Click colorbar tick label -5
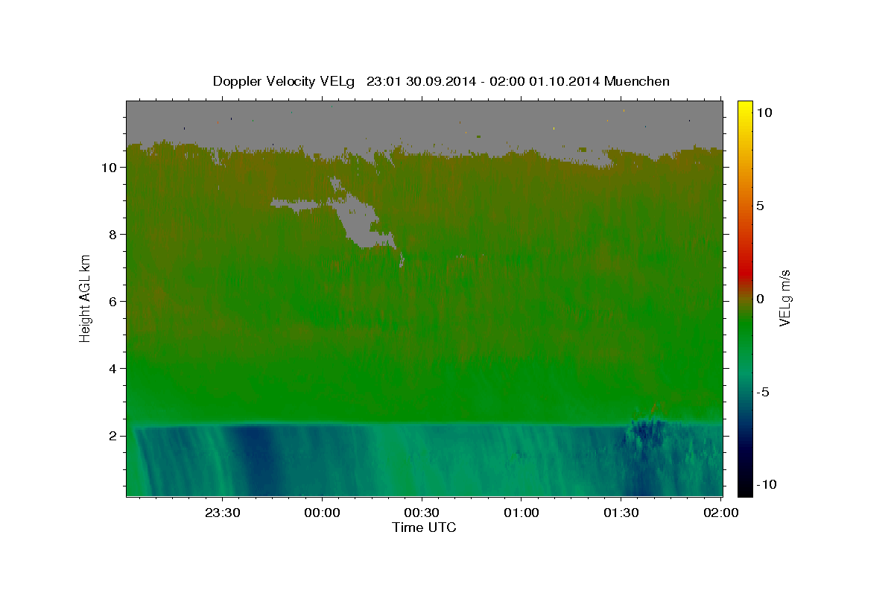894x596 pixels. pos(762,392)
